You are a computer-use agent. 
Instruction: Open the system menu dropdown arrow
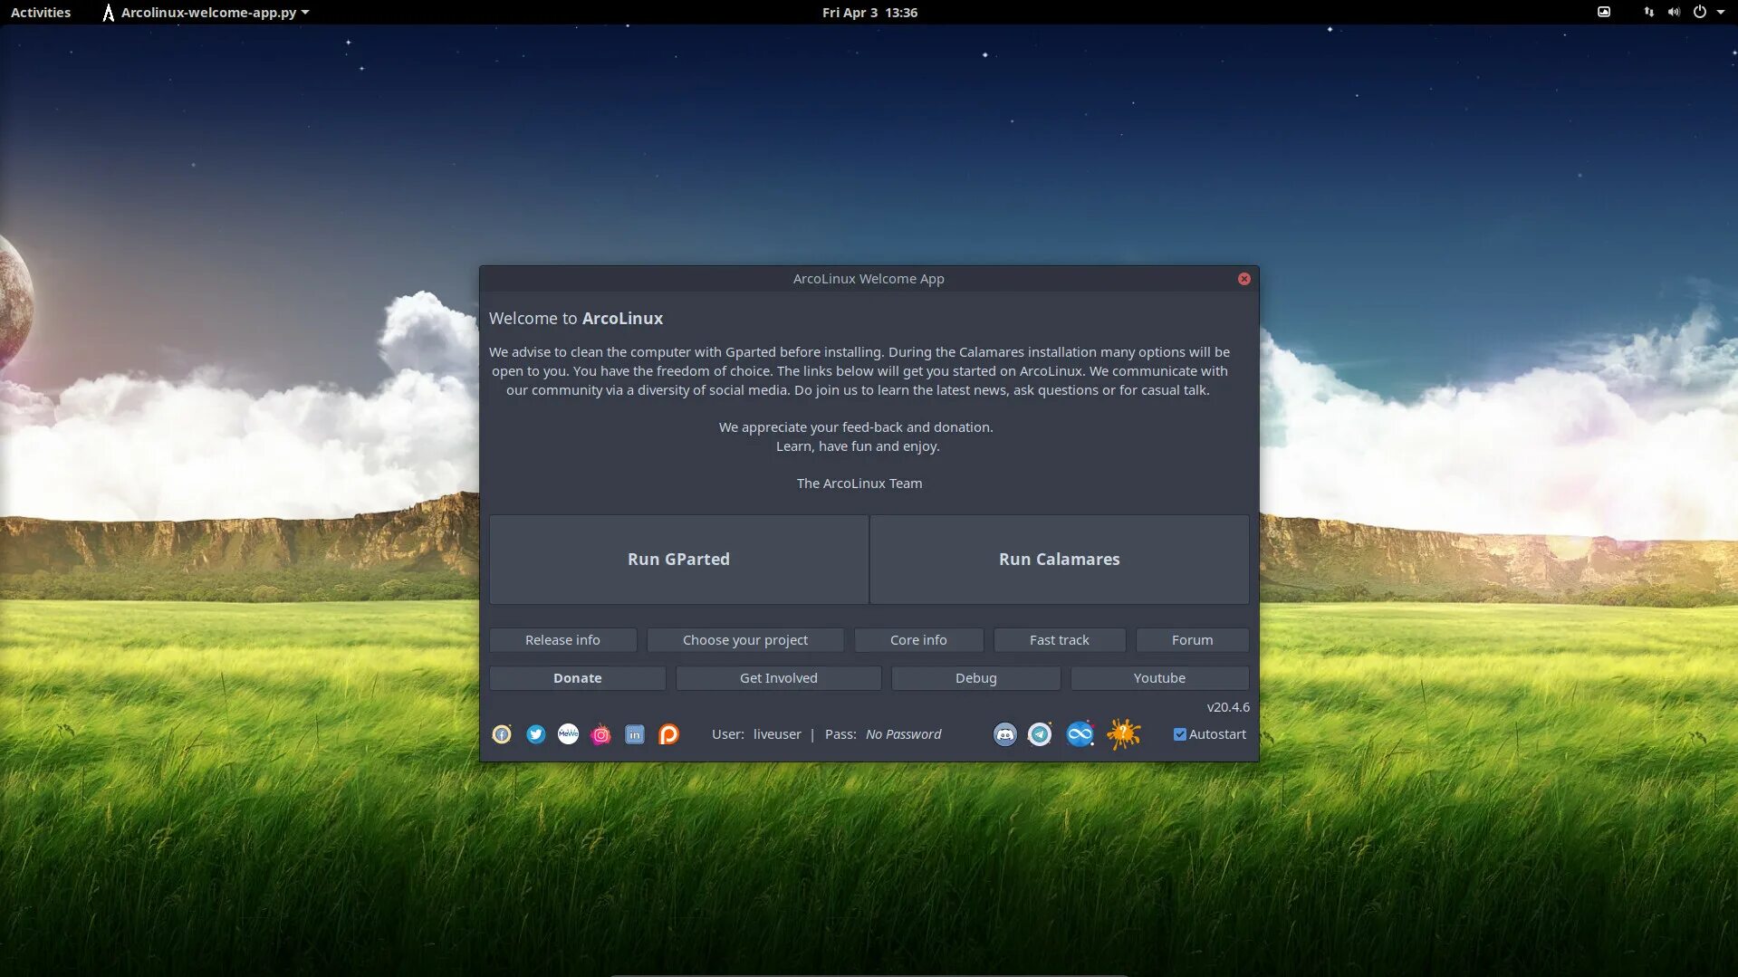(1721, 13)
